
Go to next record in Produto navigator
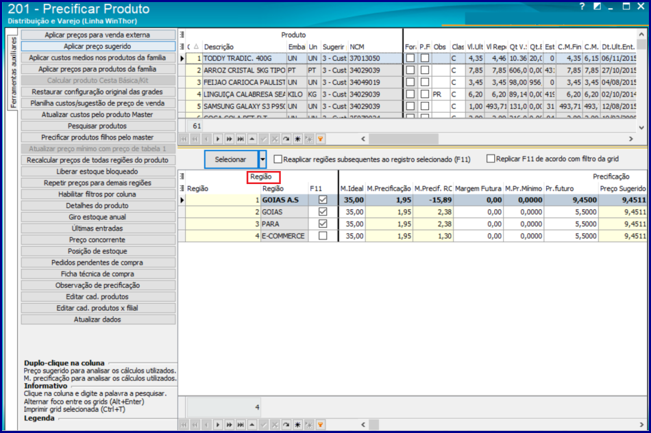point(218,139)
